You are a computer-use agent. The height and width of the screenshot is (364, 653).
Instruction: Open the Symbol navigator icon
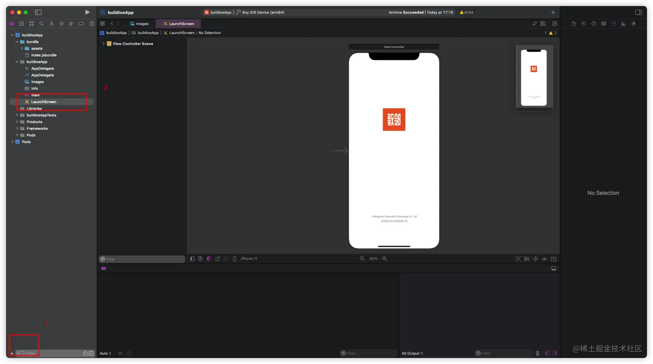pos(32,24)
